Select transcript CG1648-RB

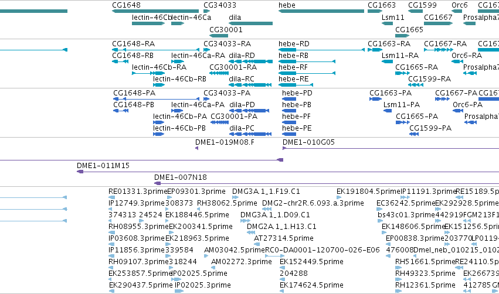(133, 56)
